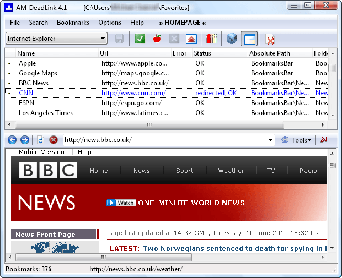
Task: Click the red arrow open-external icon
Action: [323, 140]
